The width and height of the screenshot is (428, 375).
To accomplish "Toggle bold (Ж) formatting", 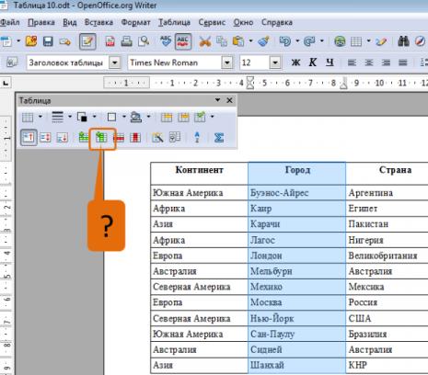I will [295, 62].
